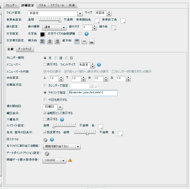Align text to middle vertically
190x189 pixels.
tap(84, 42)
